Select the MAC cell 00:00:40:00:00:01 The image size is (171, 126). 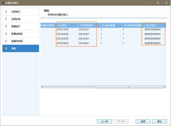153,43
